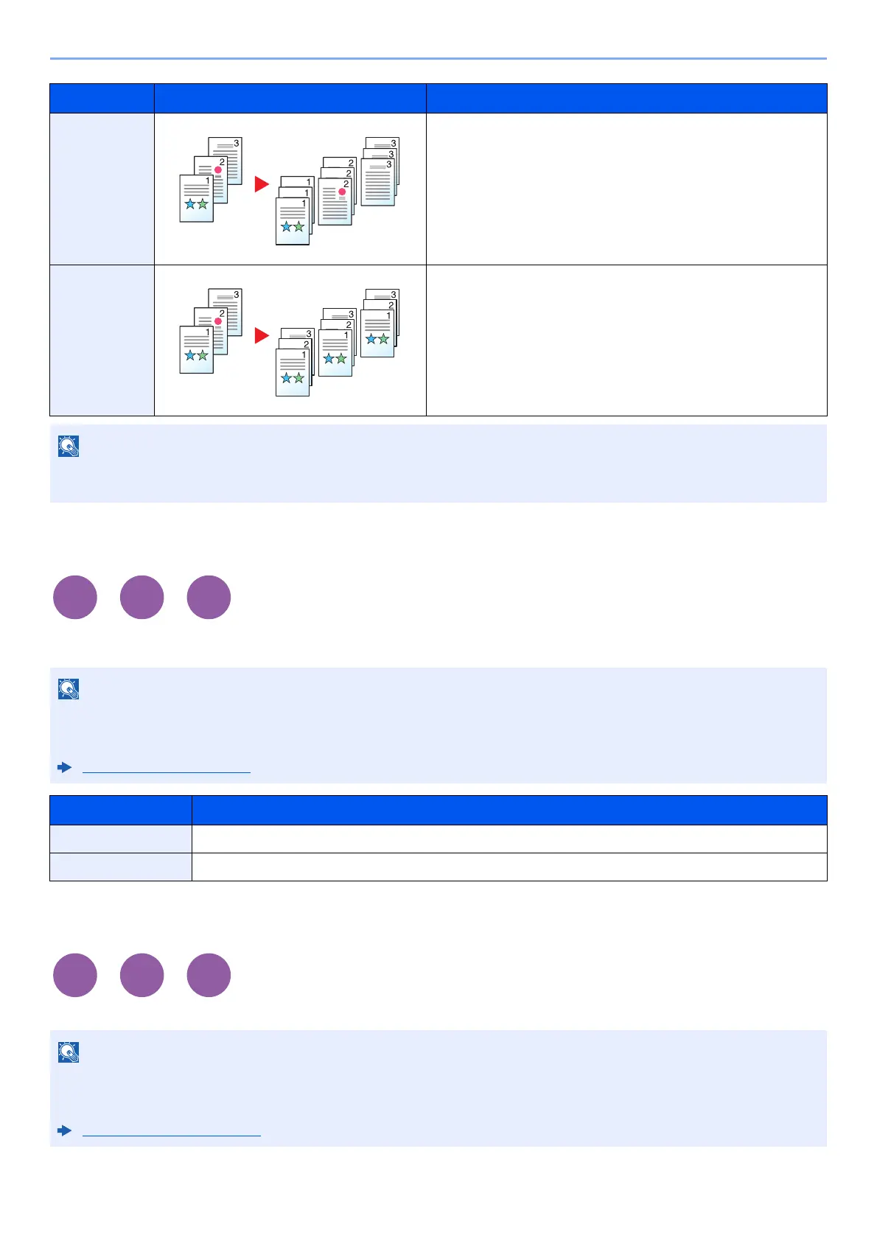Screen dimensions: 877x1241
Task: Click blue header row of the two-row table
Action: 438,810
